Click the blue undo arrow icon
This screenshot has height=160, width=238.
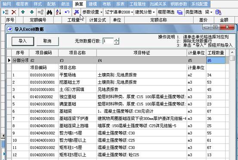tap(67, 12)
